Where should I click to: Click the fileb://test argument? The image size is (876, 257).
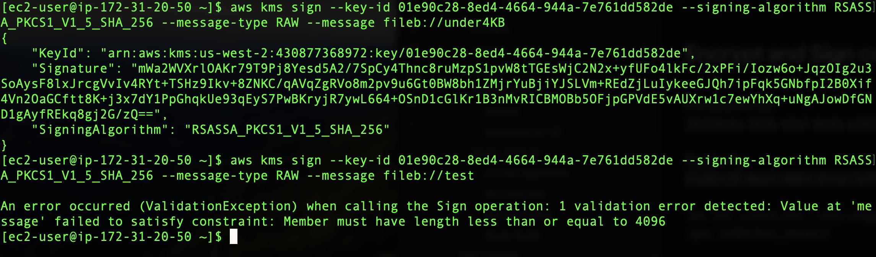coord(429,176)
